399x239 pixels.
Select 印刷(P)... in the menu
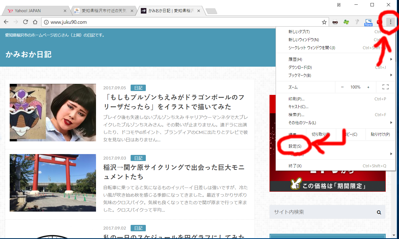pos(335,99)
